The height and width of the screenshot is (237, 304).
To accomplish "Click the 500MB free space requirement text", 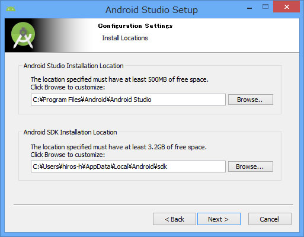I will pyautogui.click(x=119, y=79).
